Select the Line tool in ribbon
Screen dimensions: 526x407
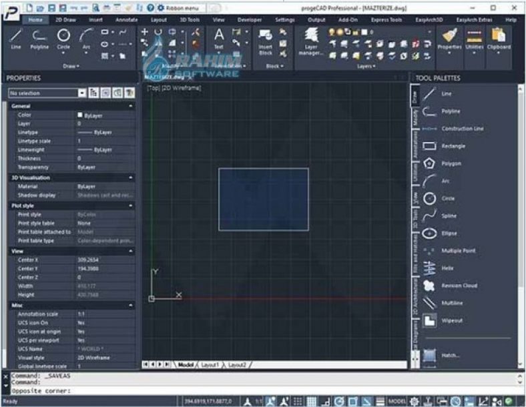(x=16, y=39)
